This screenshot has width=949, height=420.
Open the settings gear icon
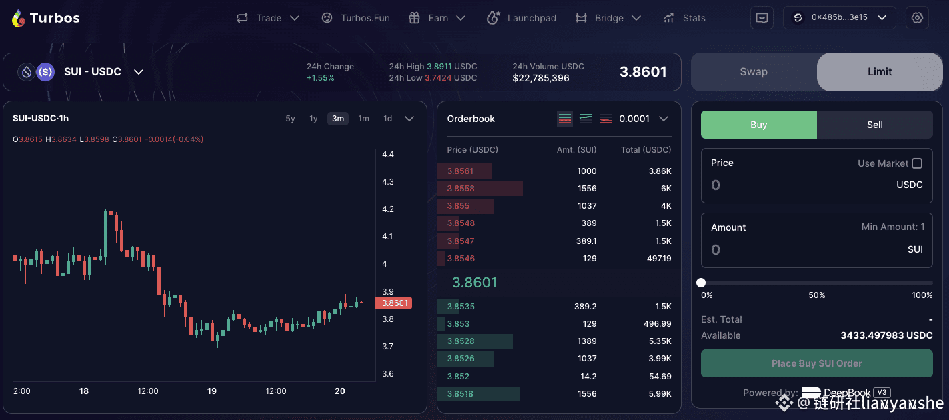(x=917, y=18)
